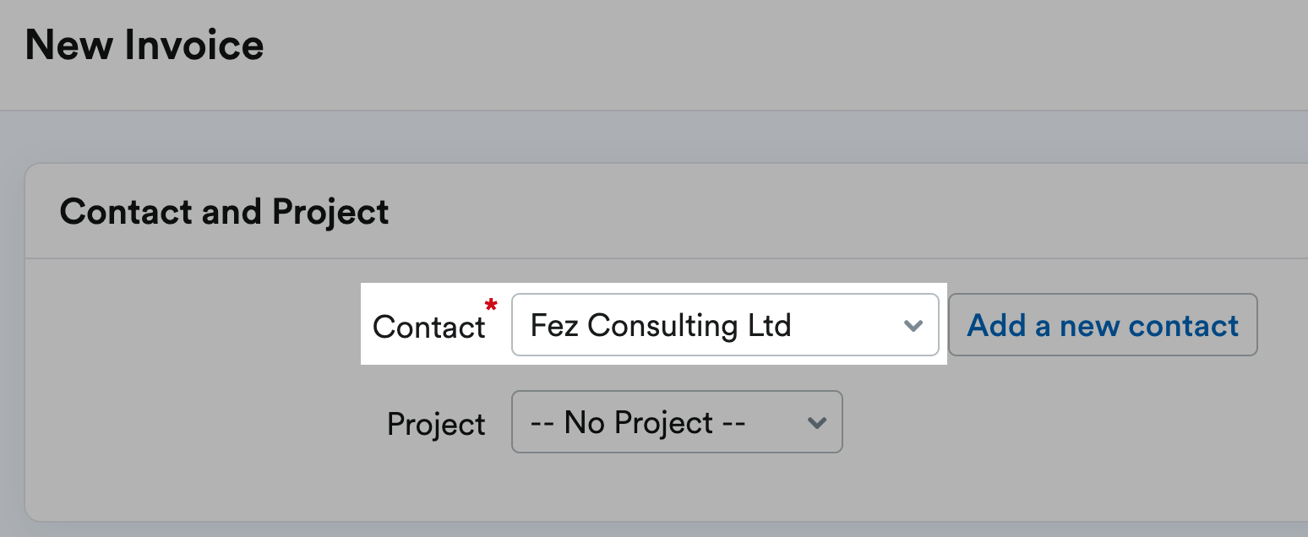Image resolution: width=1308 pixels, height=537 pixels.
Task: Choose a different project from the Project dropdown
Action: pos(676,422)
